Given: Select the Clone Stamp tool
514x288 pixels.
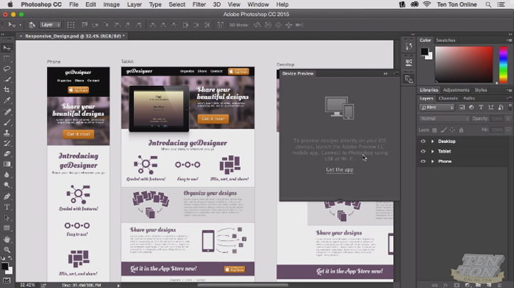Looking at the screenshot, I should (7, 133).
